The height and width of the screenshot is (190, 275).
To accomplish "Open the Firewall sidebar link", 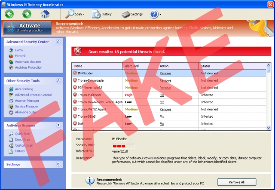I will pyautogui.click(x=20, y=56).
